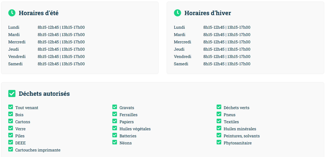Click the Déchets autorisés heading text
326x157 pixels.
pyautogui.click(x=44, y=94)
